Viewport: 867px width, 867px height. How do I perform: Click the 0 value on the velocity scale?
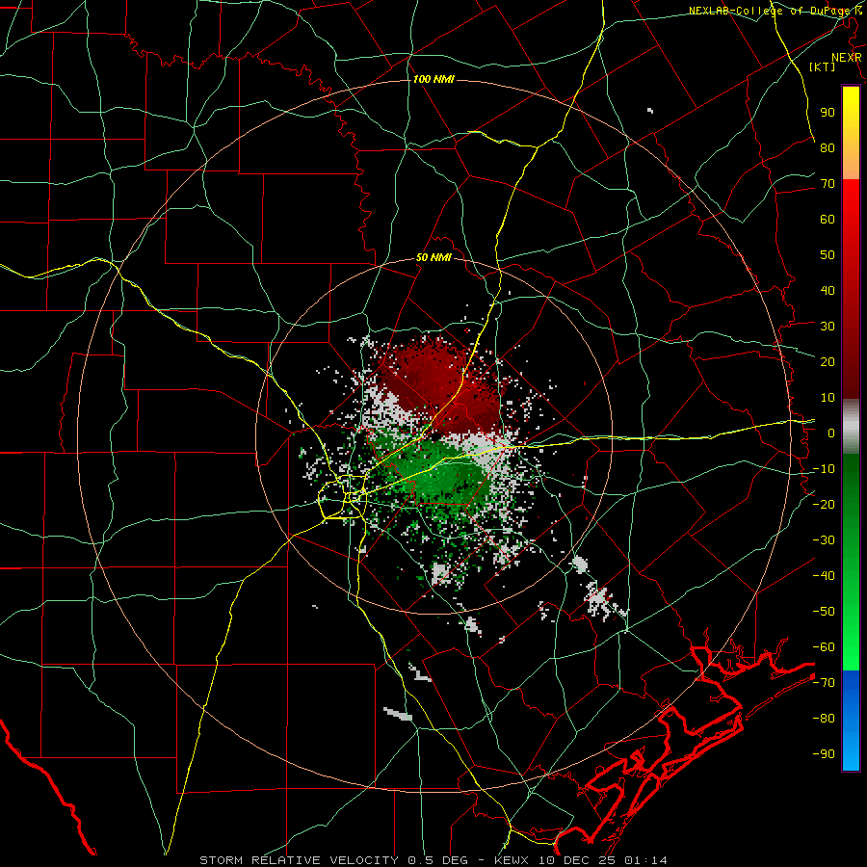pyautogui.click(x=831, y=433)
